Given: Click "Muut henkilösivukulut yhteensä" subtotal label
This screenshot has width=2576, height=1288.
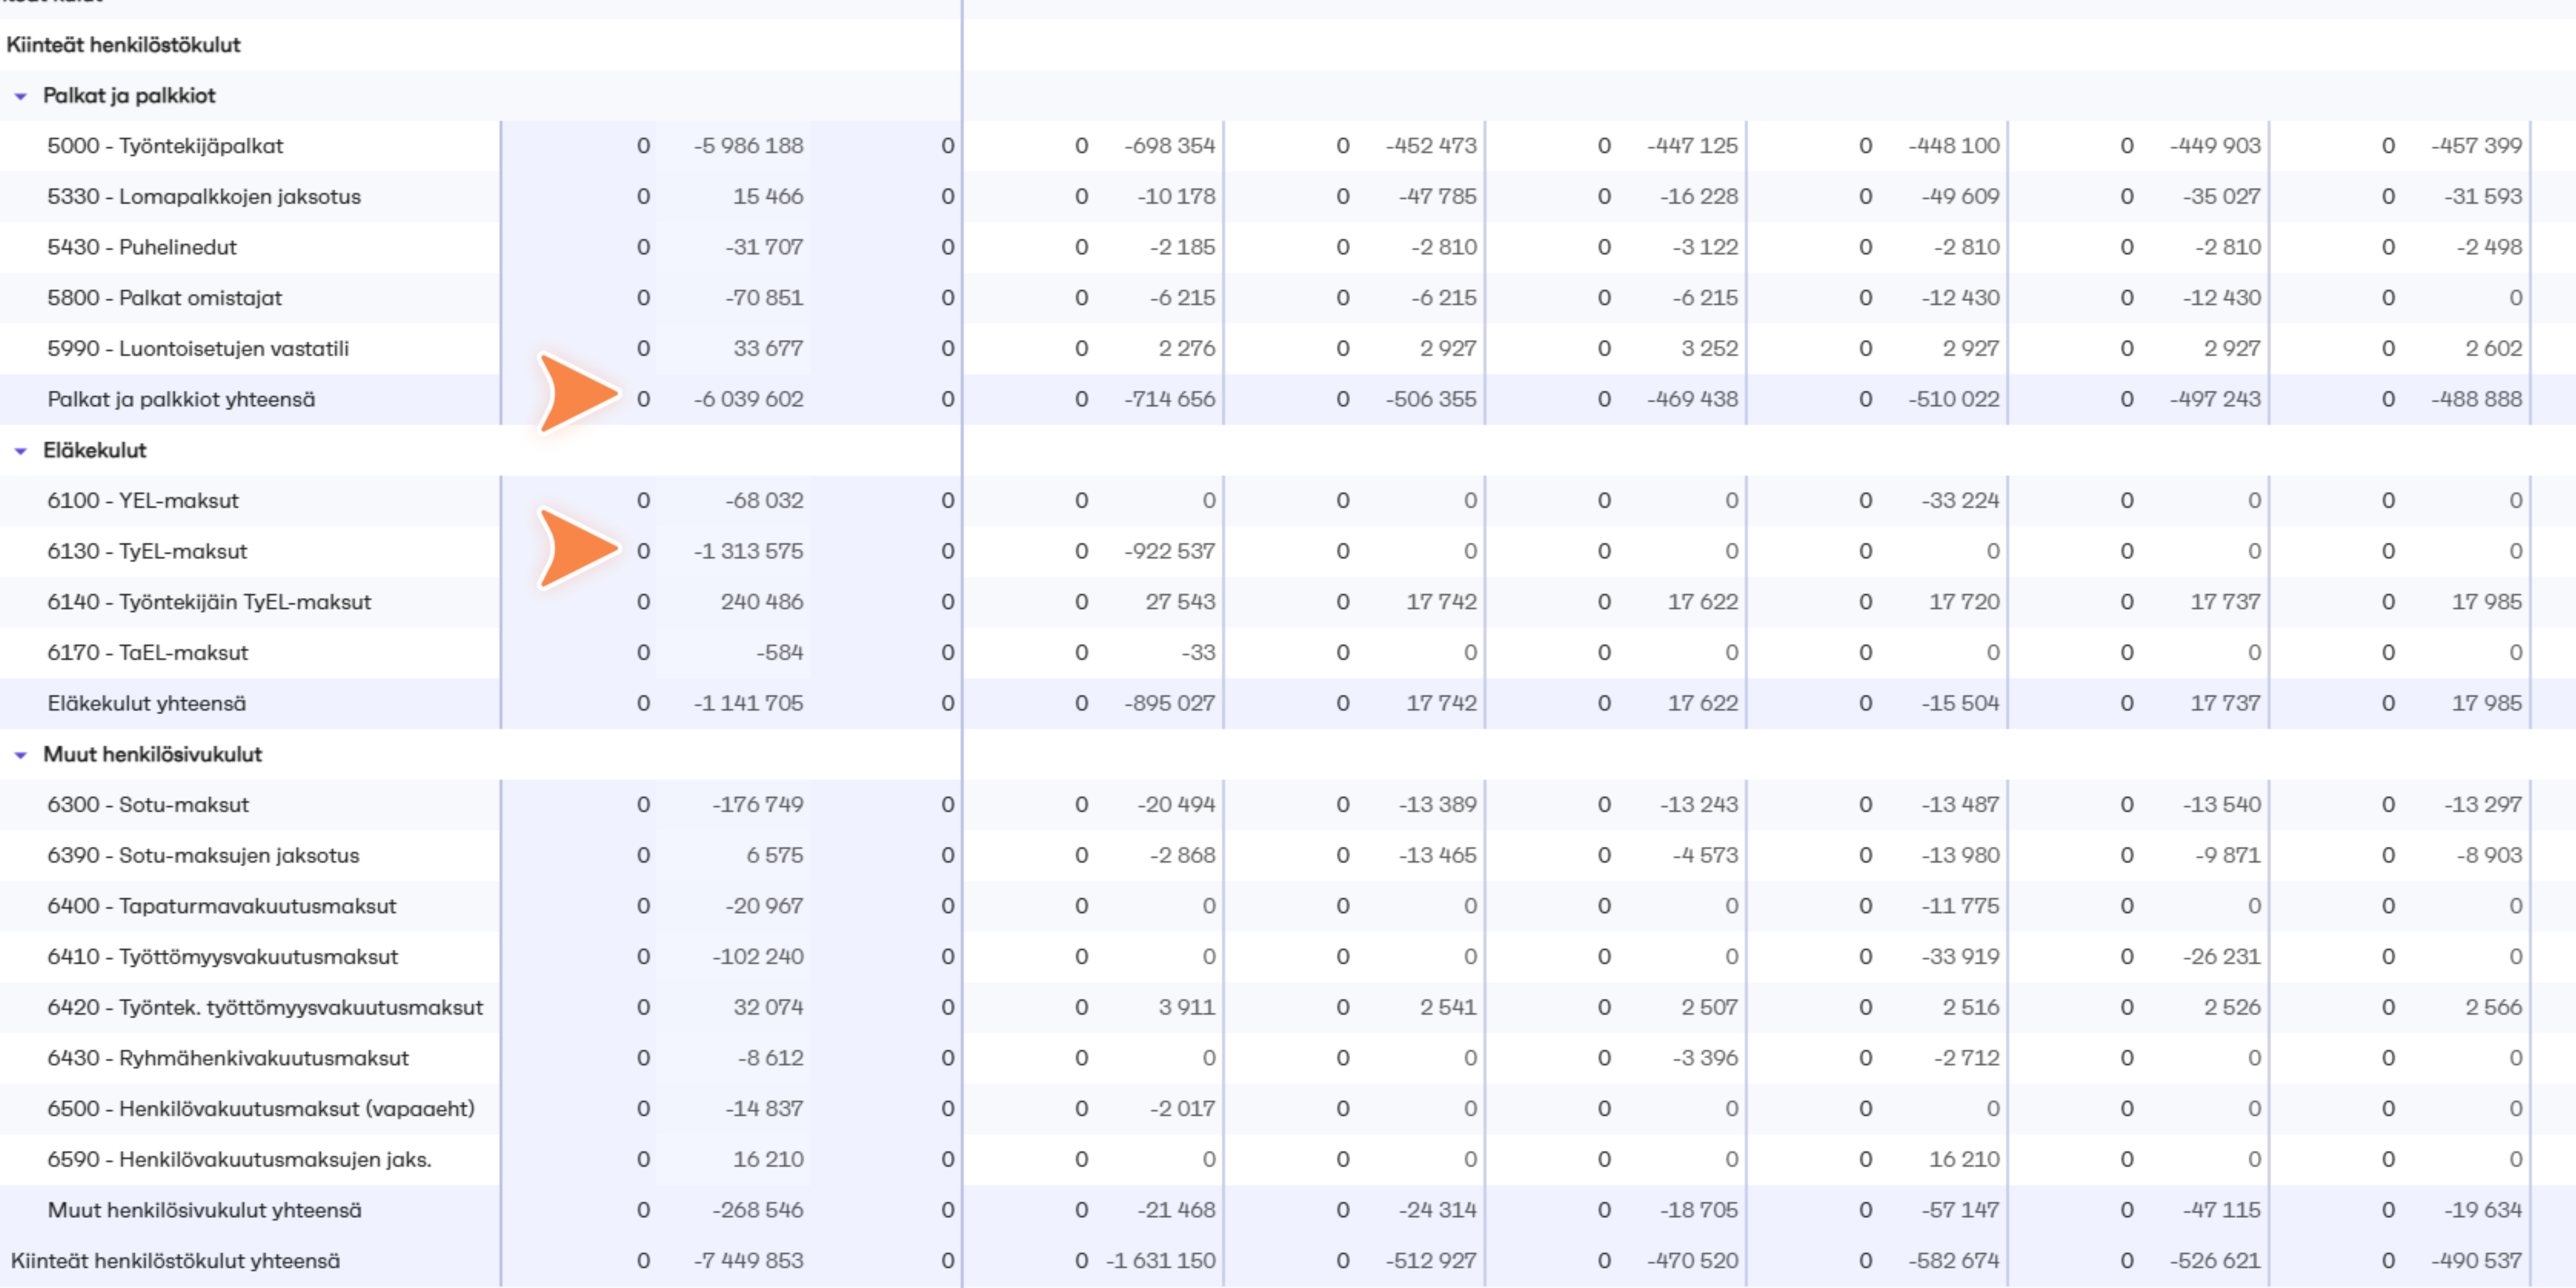Looking at the screenshot, I should click(205, 1210).
